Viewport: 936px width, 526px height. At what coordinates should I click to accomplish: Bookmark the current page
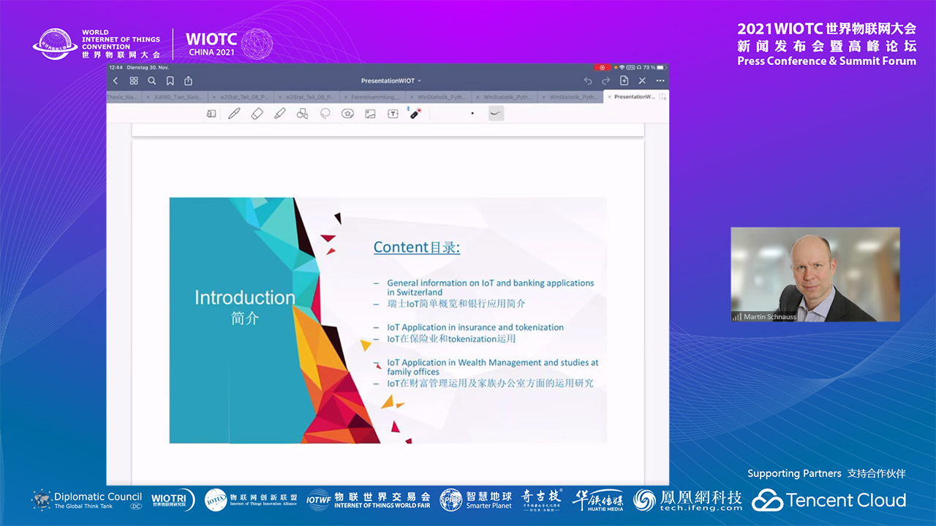(x=170, y=81)
